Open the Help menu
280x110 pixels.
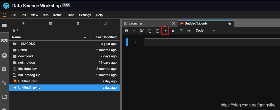point(99,15)
